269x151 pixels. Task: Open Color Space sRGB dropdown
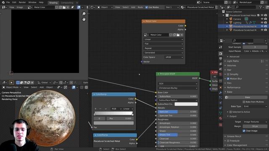[174, 57]
